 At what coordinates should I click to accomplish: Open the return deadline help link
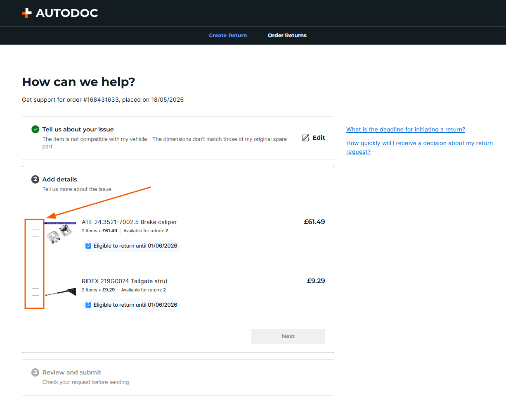tap(406, 129)
